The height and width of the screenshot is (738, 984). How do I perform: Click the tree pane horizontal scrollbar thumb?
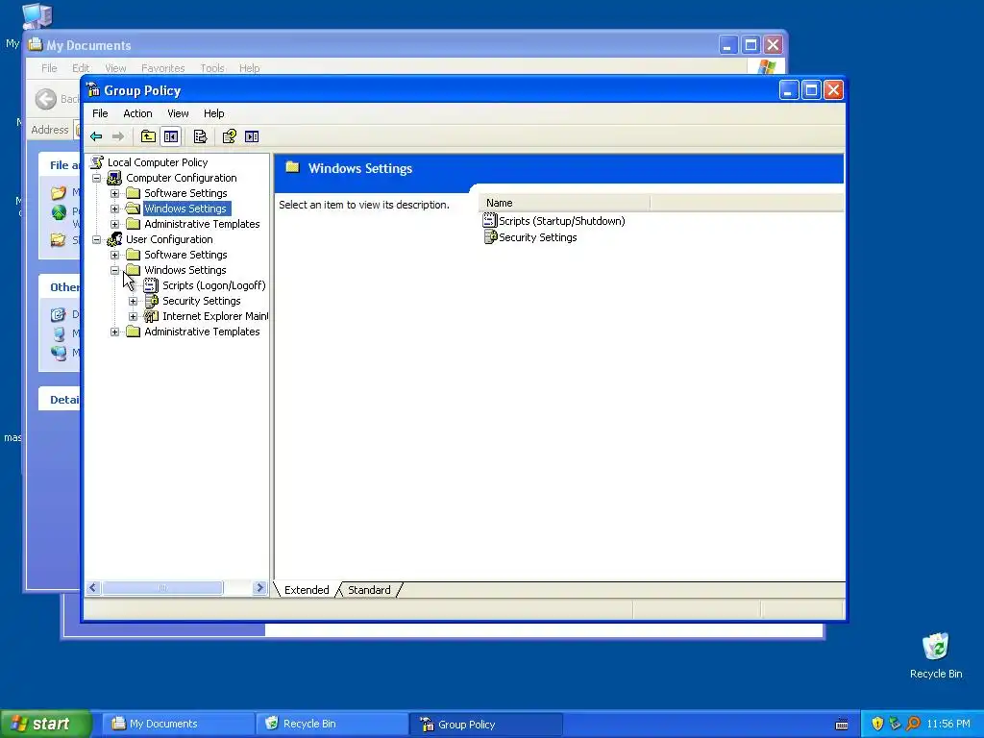coord(161,588)
